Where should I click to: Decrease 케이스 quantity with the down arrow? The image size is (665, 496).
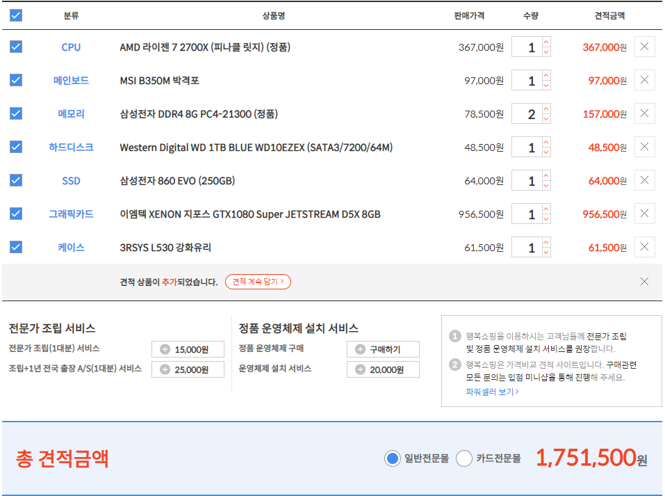coord(546,253)
